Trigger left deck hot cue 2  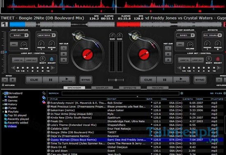(x=64, y=54)
